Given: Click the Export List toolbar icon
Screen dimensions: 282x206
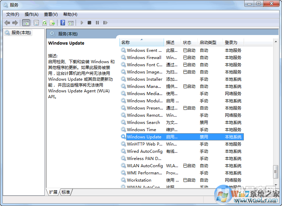Looking at the screenshot, I should click(52, 23).
